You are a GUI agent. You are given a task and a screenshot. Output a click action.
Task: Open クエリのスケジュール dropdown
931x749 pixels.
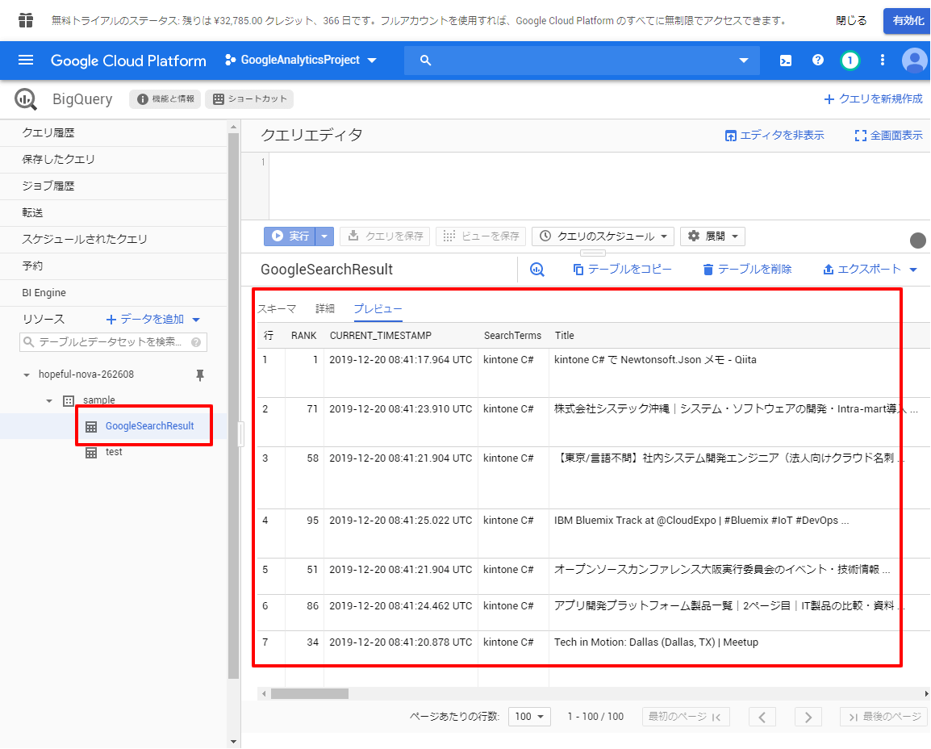[603, 236]
